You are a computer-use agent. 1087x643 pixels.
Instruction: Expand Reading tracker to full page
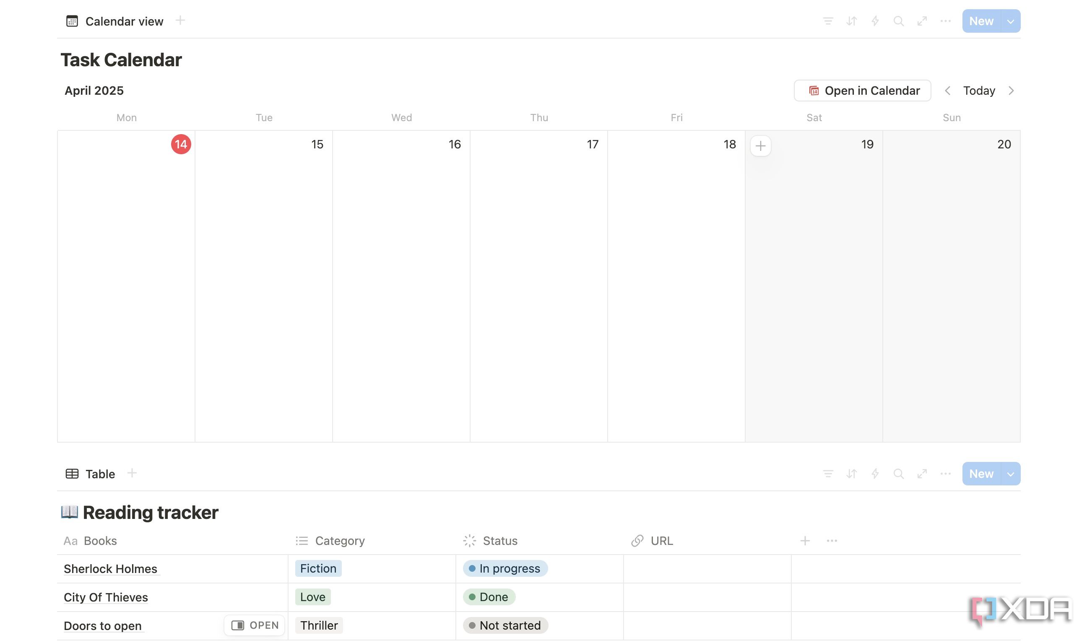(922, 474)
